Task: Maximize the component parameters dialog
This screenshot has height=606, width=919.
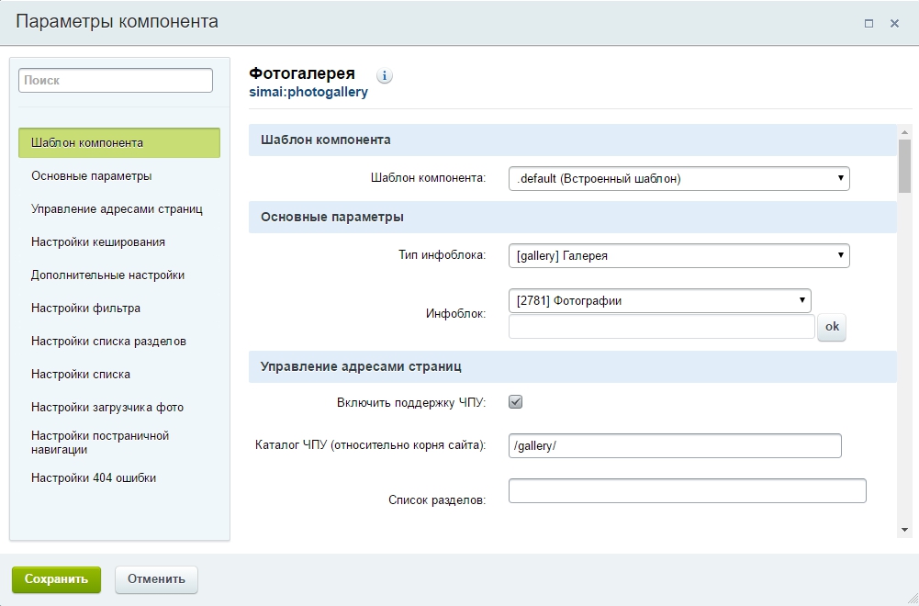Action: click(869, 24)
